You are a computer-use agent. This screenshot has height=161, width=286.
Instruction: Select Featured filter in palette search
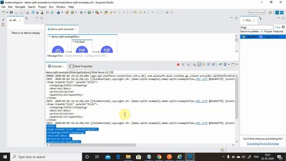[x=278, y=31]
